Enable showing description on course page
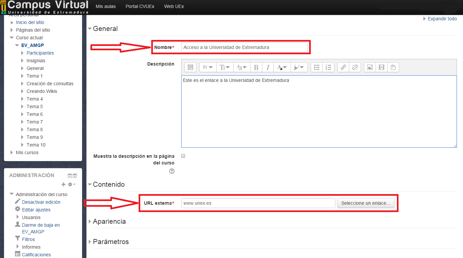 [x=183, y=156]
